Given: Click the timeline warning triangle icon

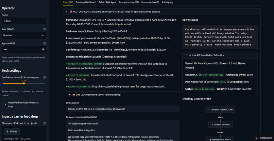Looking at the screenshot, I should point(126,50).
